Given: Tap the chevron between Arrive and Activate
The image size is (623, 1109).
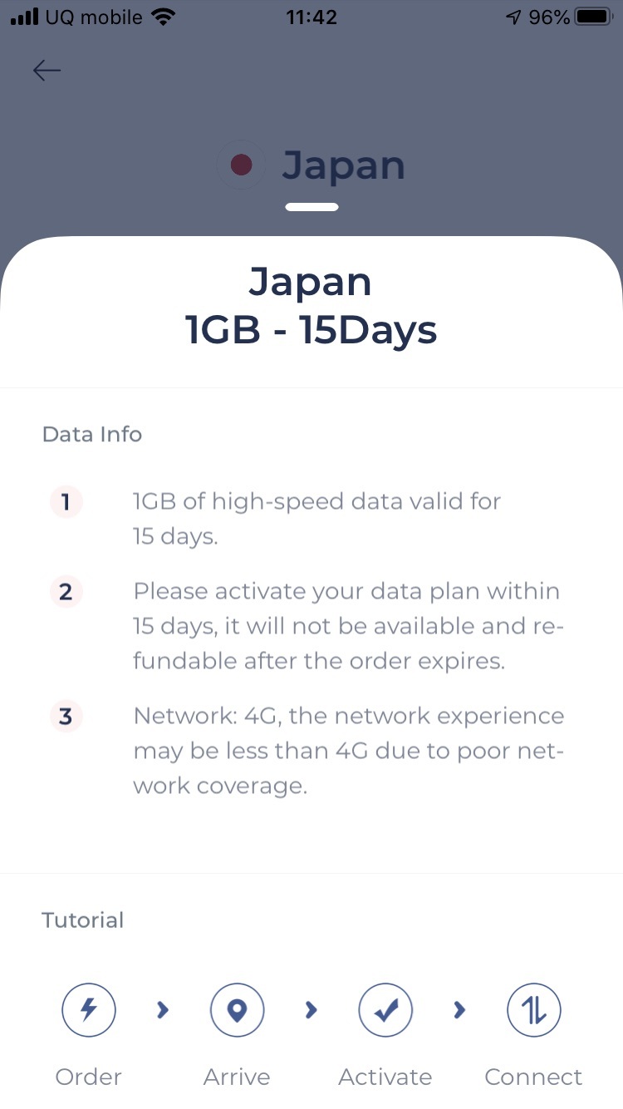Looking at the screenshot, I should [x=311, y=1010].
